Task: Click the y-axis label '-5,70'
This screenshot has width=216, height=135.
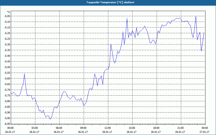Action: pyautogui.click(x=7, y=90)
